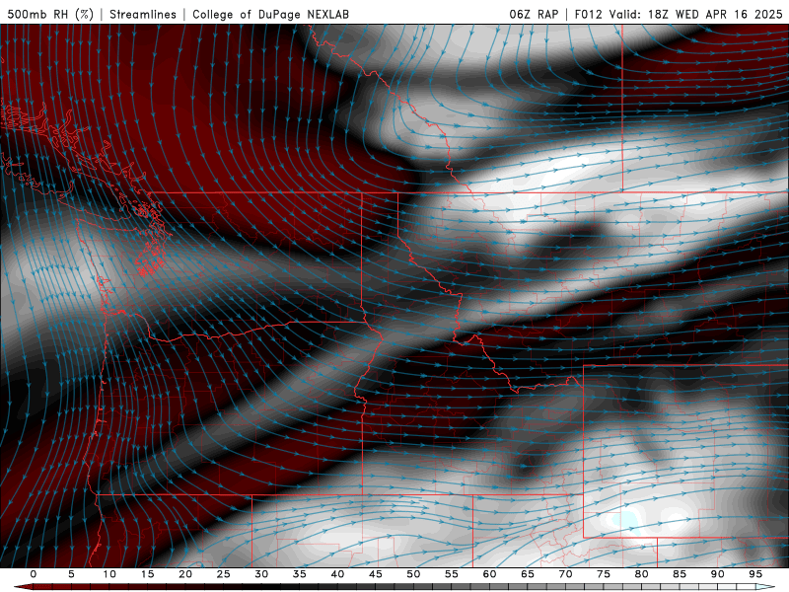Click the "500mb RH (%)" title text
The height and width of the screenshot is (592, 789).
(x=51, y=14)
